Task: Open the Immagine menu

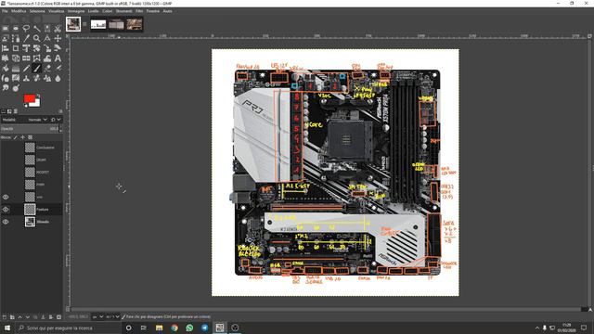Action: [x=76, y=11]
